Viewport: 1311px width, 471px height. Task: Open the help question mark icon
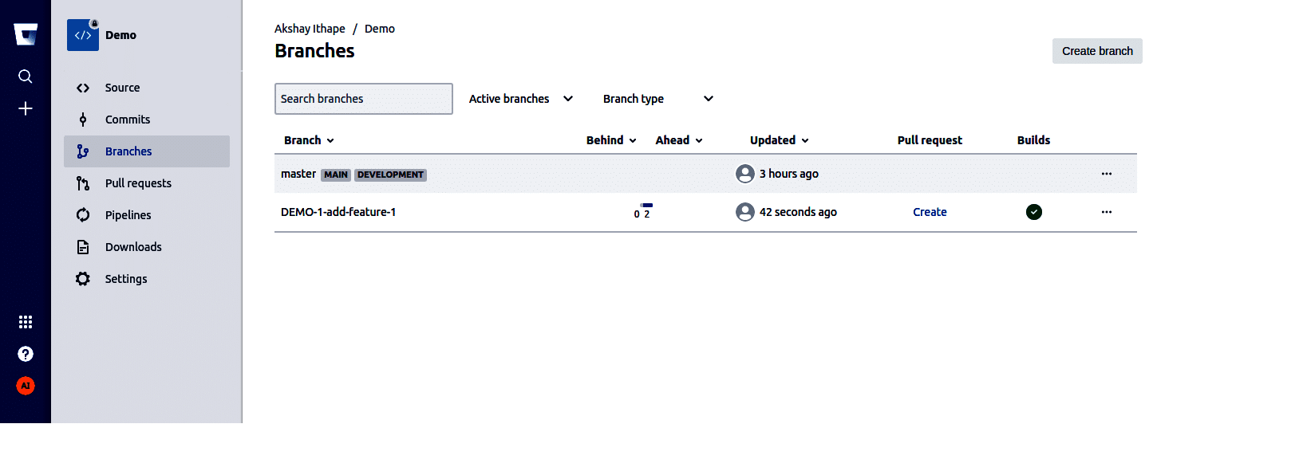tap(26, 354)
